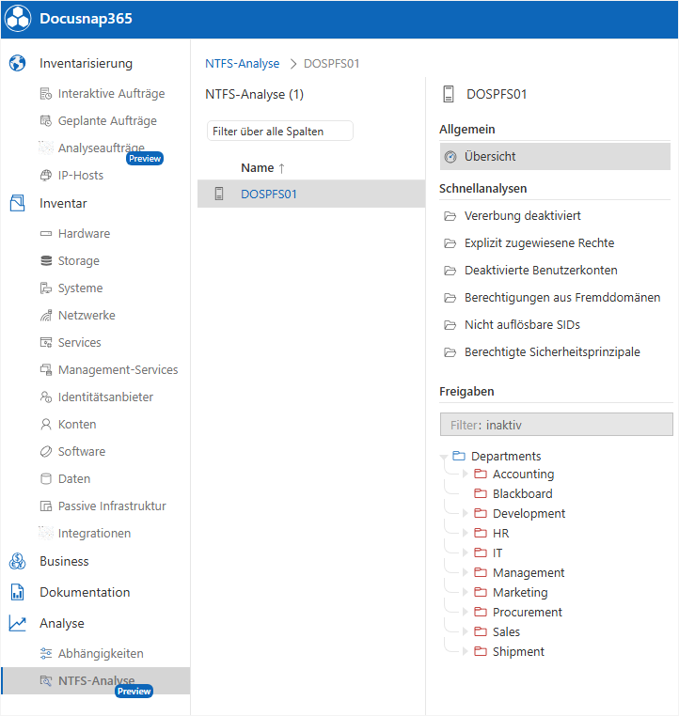Image resolution: width=679 pixels, height=716 pixels.
Task: Select the Departments folder label
Action: pyautogui.click(x=506, y=456)
